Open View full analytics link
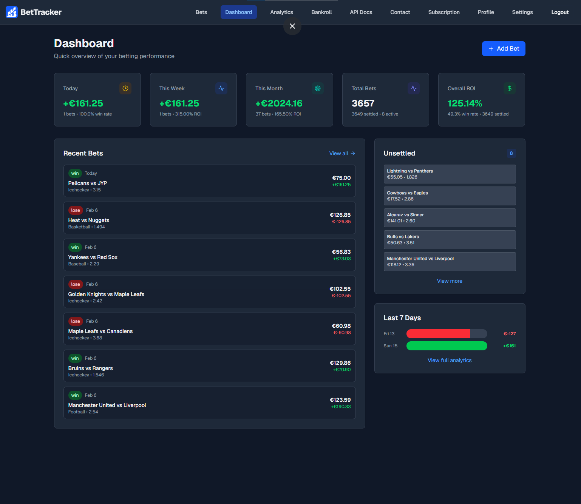This screenshot has width=581, height=504. [450, 360]
